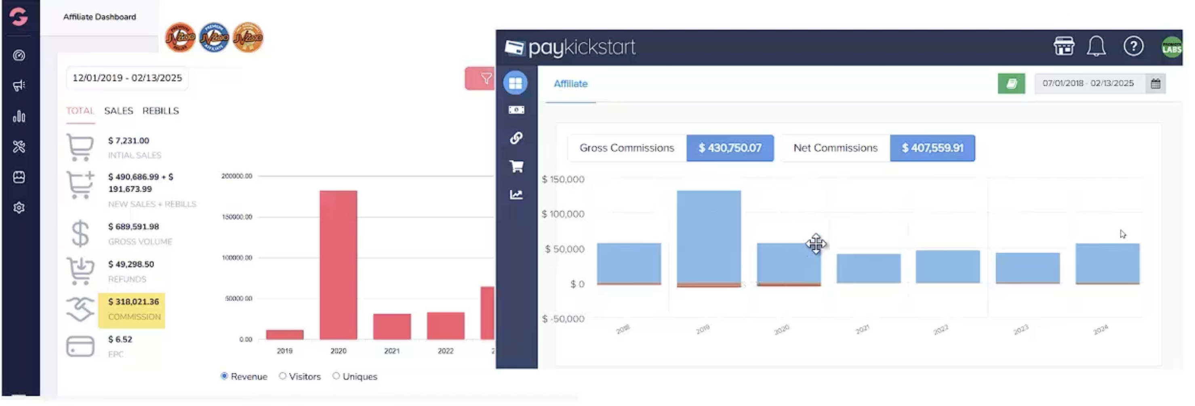Image resolution: width=1195 pixels, height=406 pixels.
Task: Click the shopping cart Initial Sales icon
Action: 80,147
